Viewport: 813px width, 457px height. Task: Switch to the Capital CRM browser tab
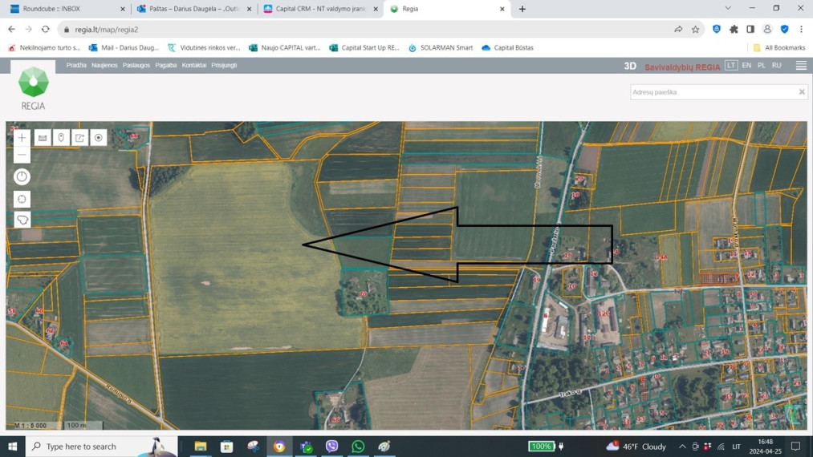320,9
